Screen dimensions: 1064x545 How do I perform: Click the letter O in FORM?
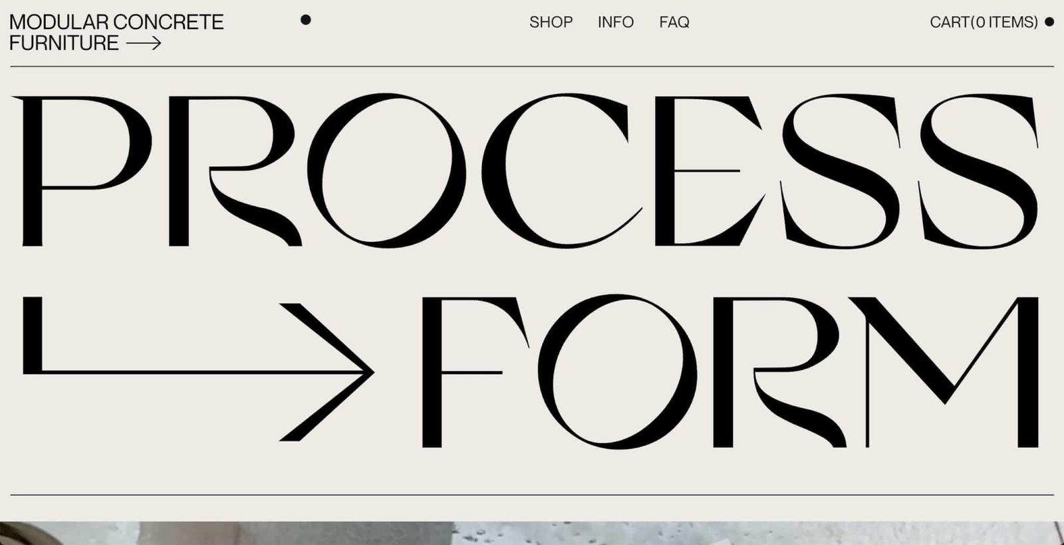(617, 372)
